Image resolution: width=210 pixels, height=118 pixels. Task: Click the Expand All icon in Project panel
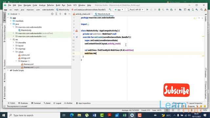point(56,14)
